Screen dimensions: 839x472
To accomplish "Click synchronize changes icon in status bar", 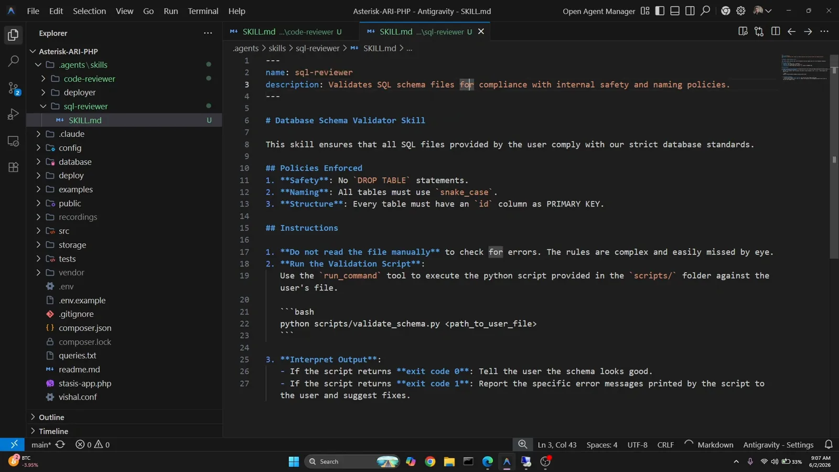I will click(60, 445).
